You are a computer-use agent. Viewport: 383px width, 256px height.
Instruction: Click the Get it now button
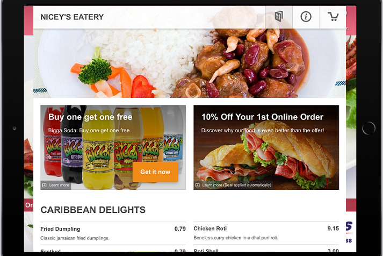tap(155, 172)
